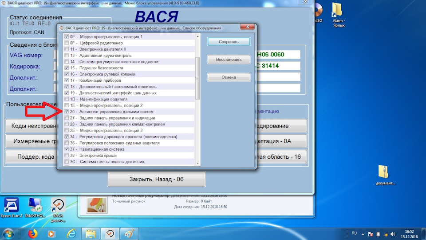Uncheck 37 Навигационная система
426x240 pixels.
(x=67, y=149)
